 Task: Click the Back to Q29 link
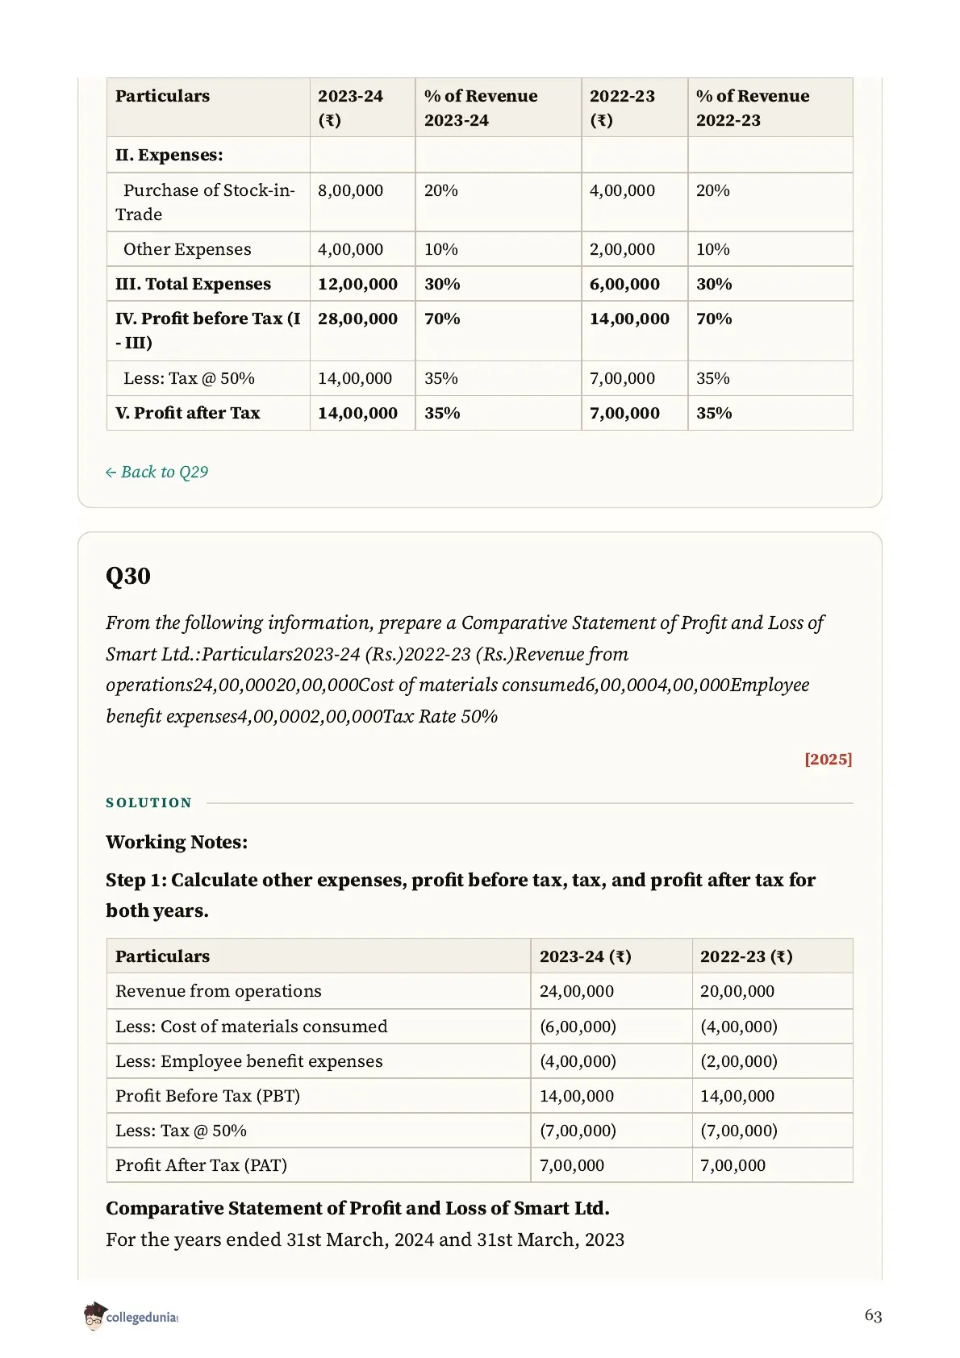pos(157,472)
